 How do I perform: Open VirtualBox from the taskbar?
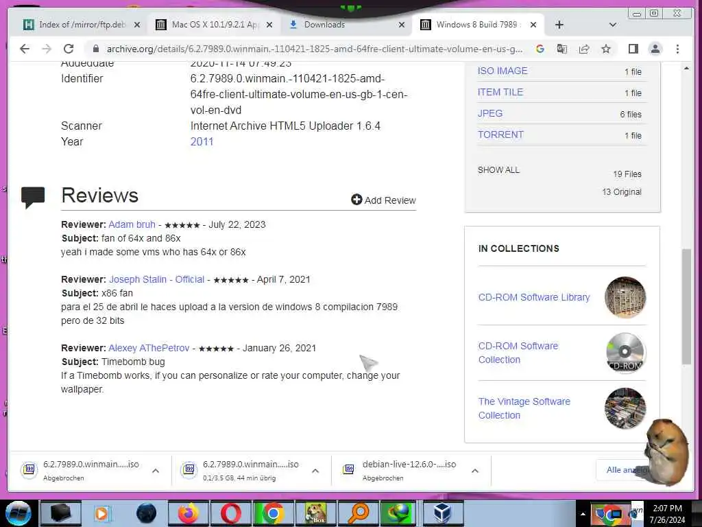click(x=443, y=513)
